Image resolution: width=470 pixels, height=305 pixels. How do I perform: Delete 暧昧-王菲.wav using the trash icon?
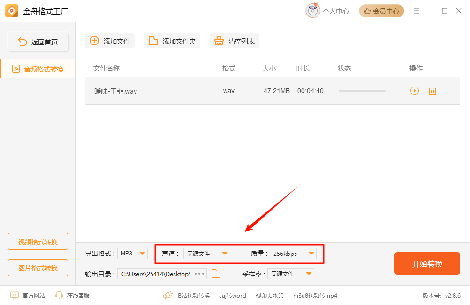coord(432,91)
